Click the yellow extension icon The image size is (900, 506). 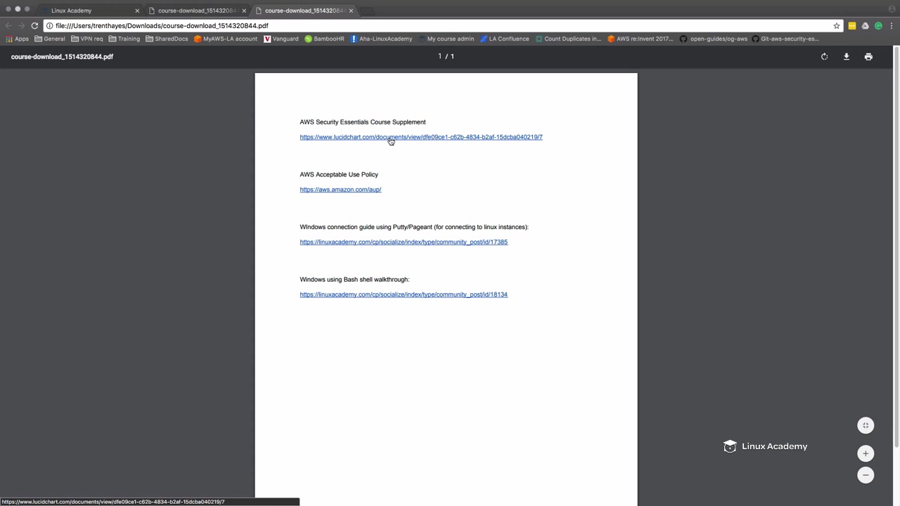click(x=851, y=25)
